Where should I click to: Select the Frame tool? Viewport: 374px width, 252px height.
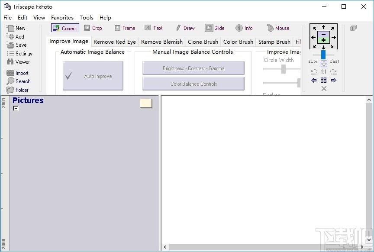click(x=125, y=28)
